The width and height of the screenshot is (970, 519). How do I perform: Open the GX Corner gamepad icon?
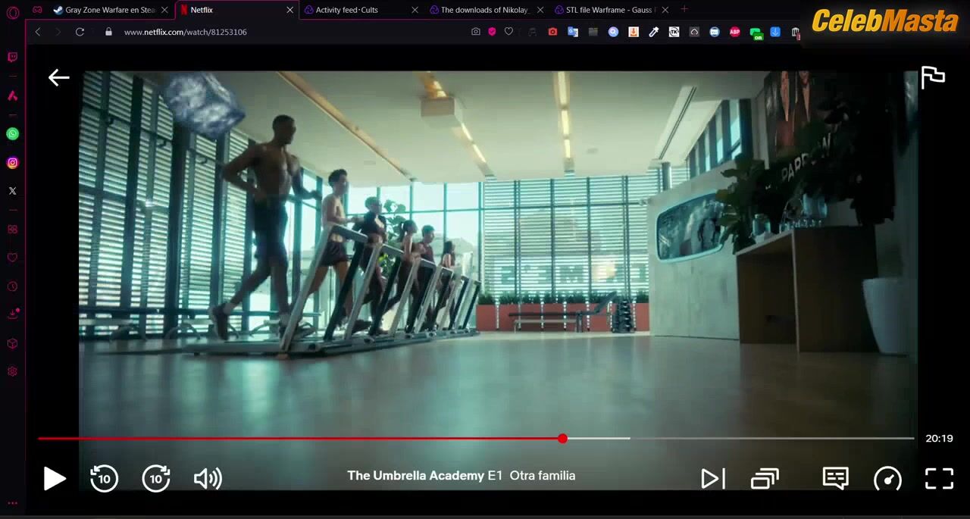37,10
